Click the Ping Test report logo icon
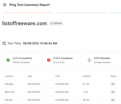121x104 pixels. 5,5
